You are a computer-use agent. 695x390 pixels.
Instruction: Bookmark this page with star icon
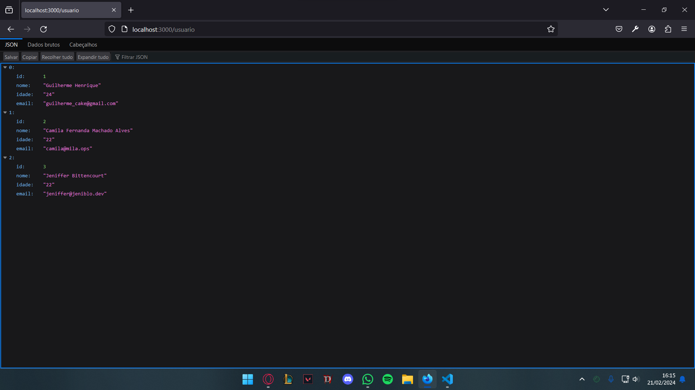point(551,29)
